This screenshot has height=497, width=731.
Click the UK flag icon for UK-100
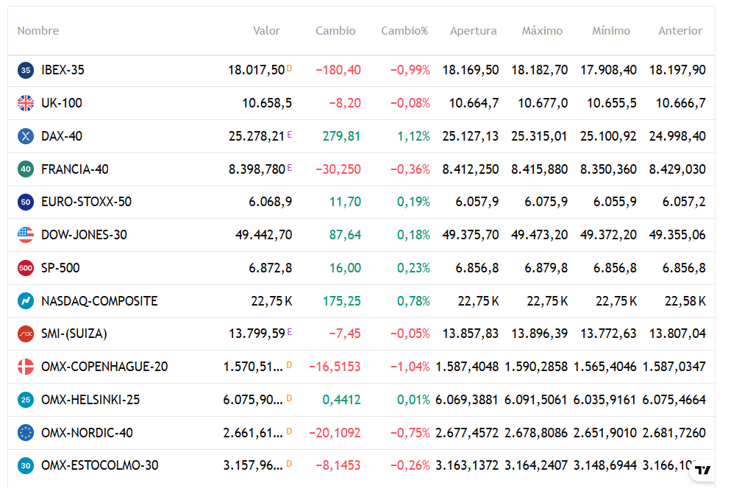(x=26, y=103)
